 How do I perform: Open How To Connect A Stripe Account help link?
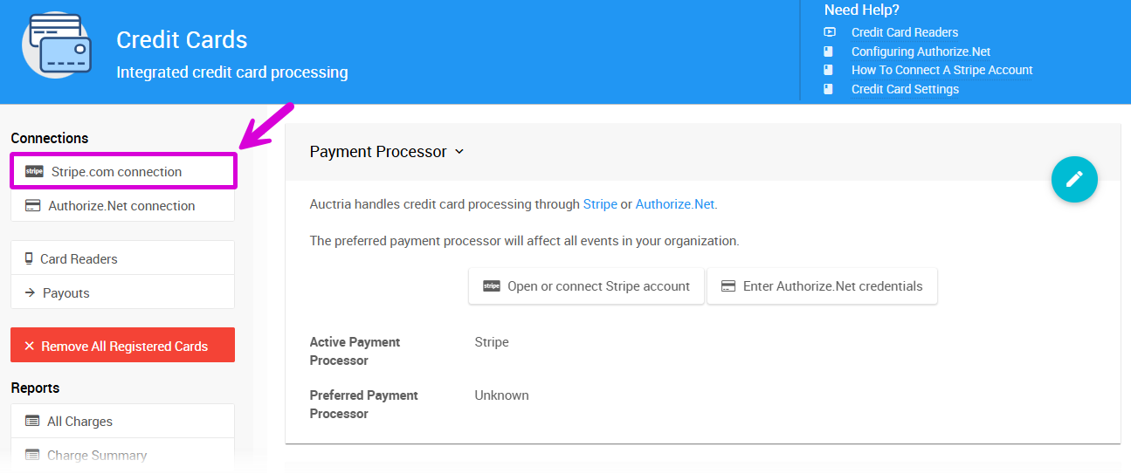click(941, 70)
